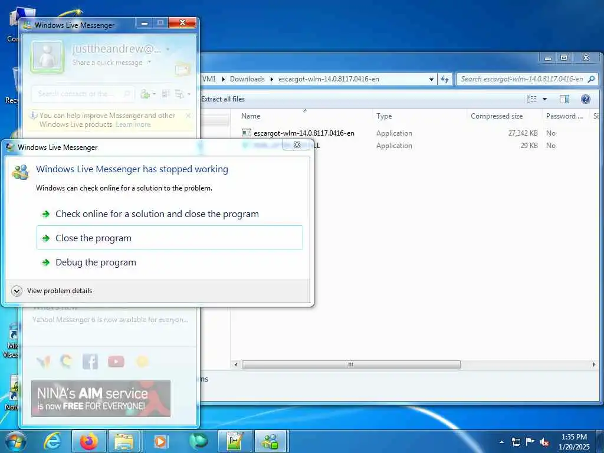Open Notepad++ from the taskbar

coord(235,441)
